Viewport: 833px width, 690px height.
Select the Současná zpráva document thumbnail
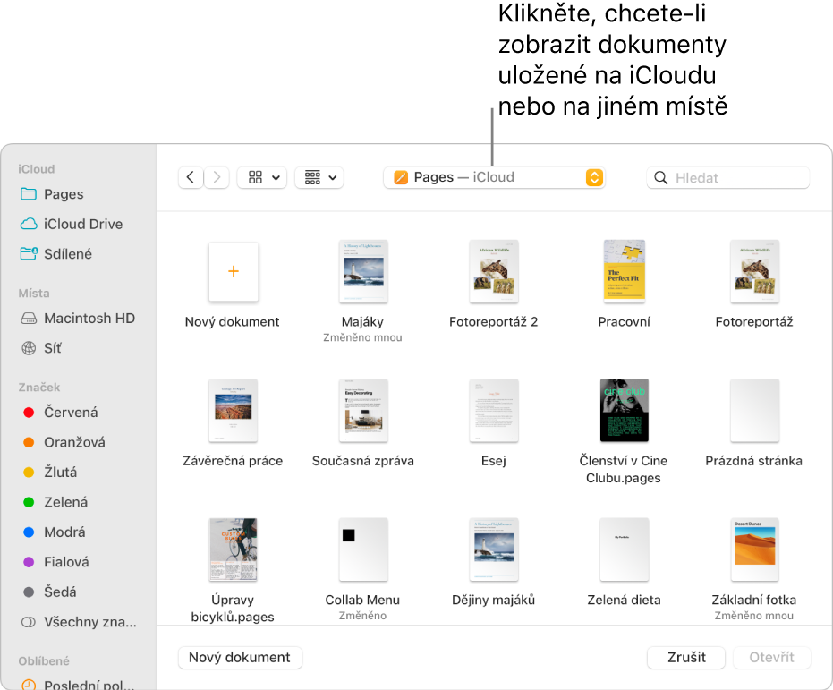(363, 411)
